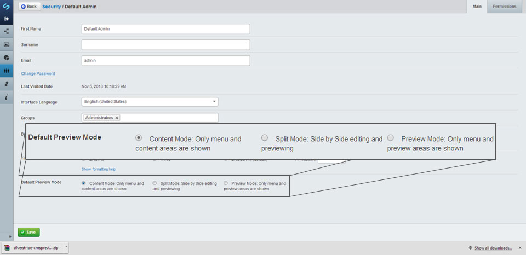526x255 pixels.
Task: Open the Pages sitetree icon in sidebar
Action: tap(7, 32)
